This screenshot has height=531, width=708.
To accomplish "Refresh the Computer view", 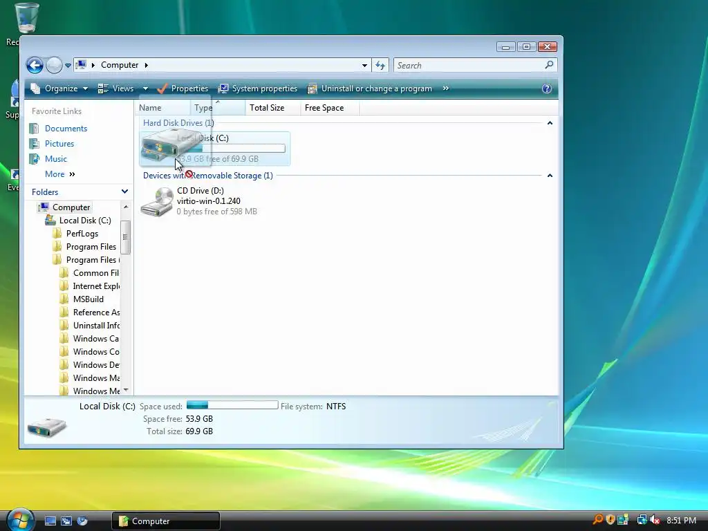I will point(380,66).
